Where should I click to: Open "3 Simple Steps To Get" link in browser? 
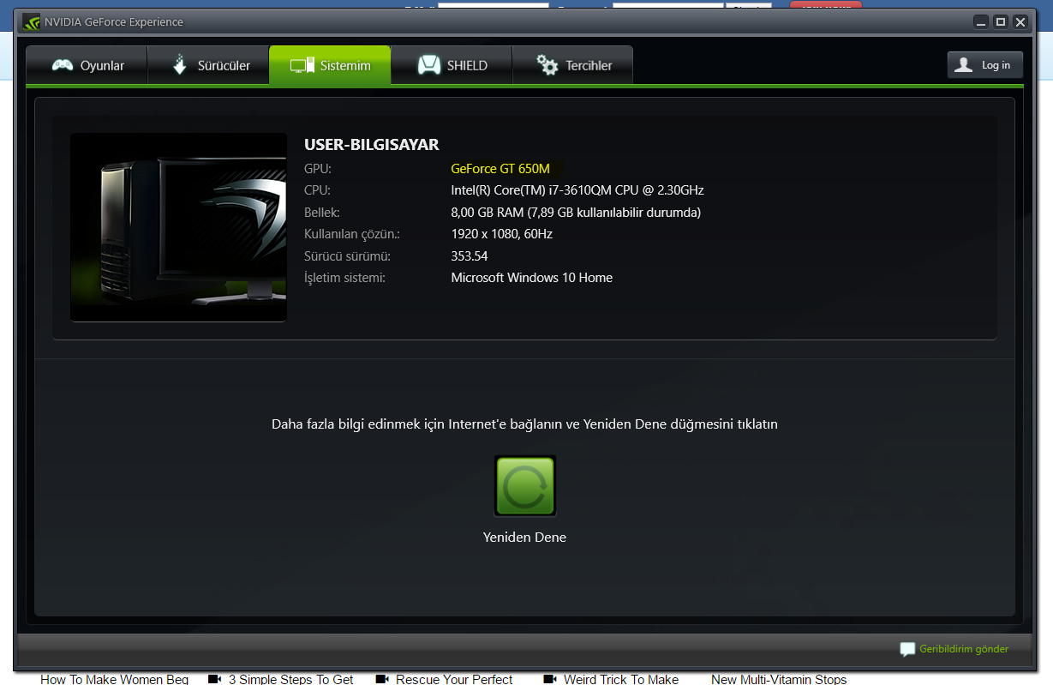(290, 679)
